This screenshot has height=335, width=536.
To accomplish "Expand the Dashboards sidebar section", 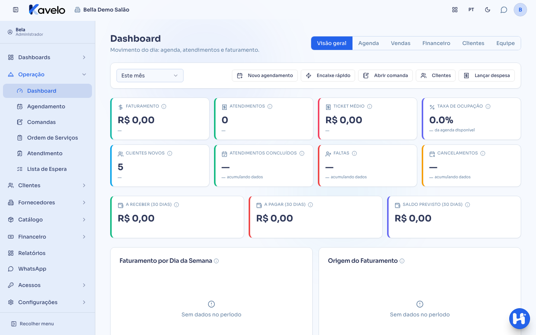I will tap(47, 57).
